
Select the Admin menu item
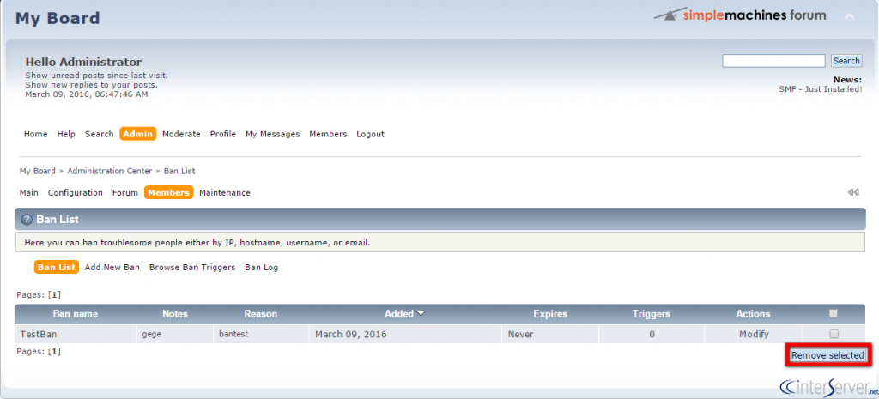138,134
